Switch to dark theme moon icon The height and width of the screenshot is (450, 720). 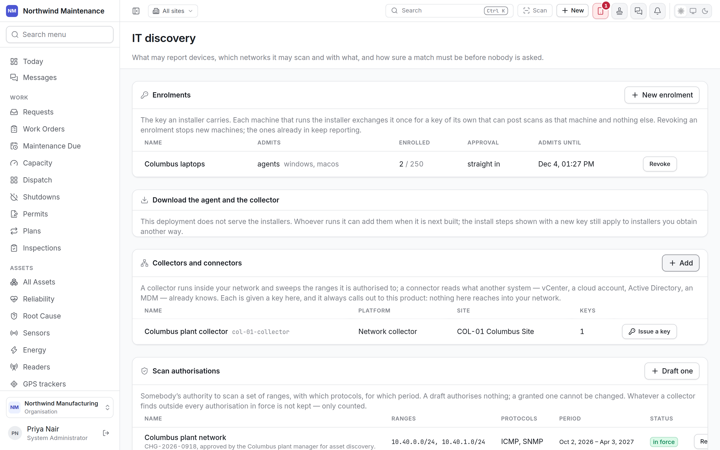coord(705,11)
